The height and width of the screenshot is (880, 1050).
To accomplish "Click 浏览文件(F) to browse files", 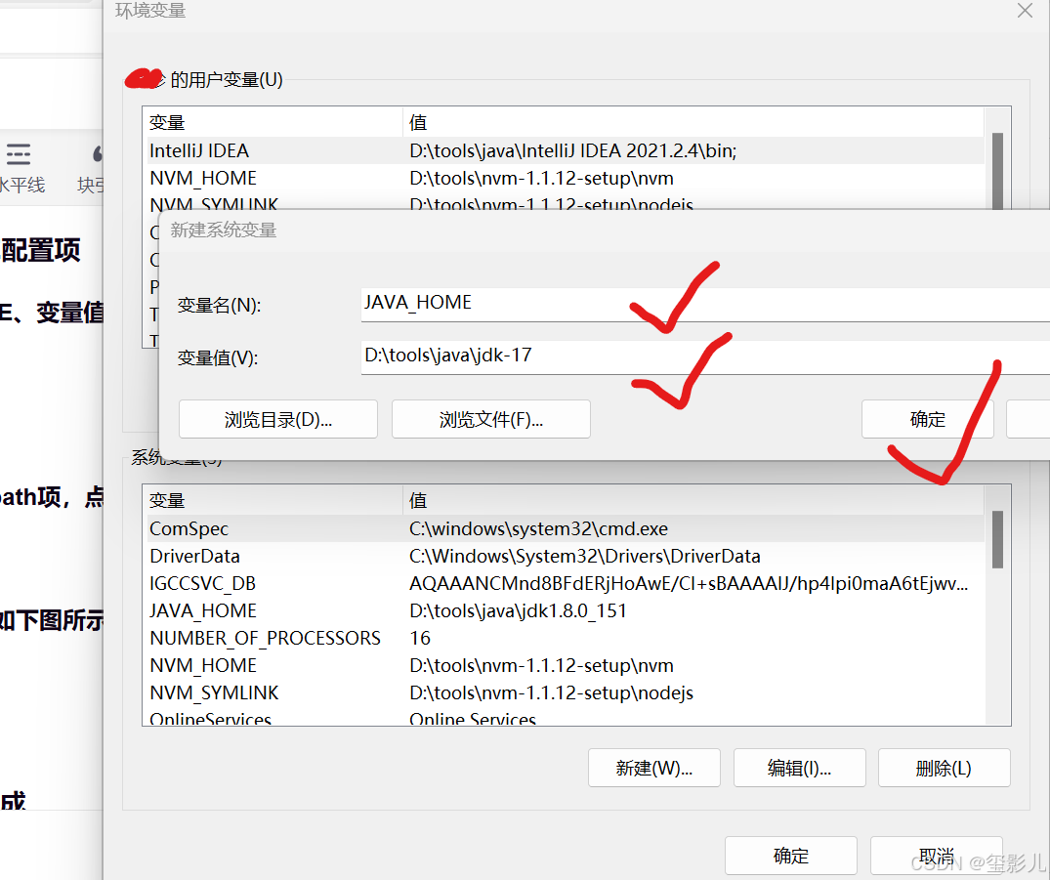I will pos(490,419).
